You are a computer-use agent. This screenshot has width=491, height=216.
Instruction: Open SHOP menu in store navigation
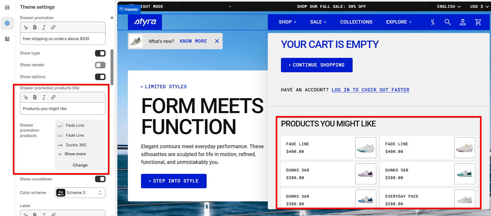[x=288, y=22]
